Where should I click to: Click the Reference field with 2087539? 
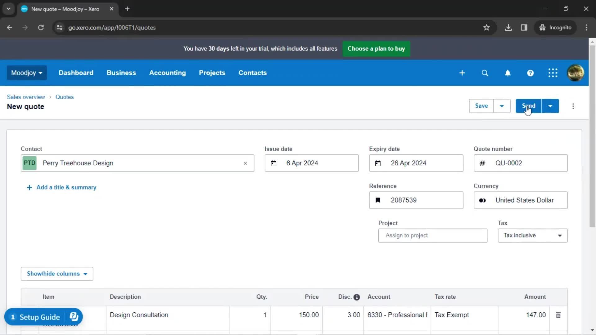(416, 200)
